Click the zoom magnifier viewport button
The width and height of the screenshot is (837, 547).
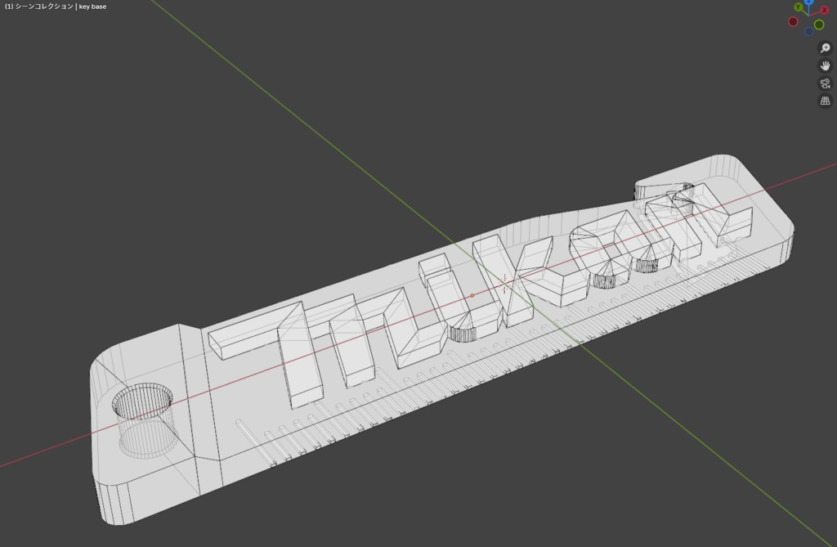click(x=826, y=48)
